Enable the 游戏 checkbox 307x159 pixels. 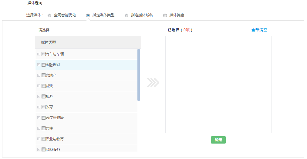43,86
